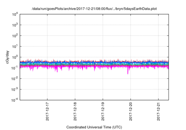Click the 10^-2 y-axis tick label
Viewport: 186px width, 130px height.
pyautogui.click(x=15, y=79)
